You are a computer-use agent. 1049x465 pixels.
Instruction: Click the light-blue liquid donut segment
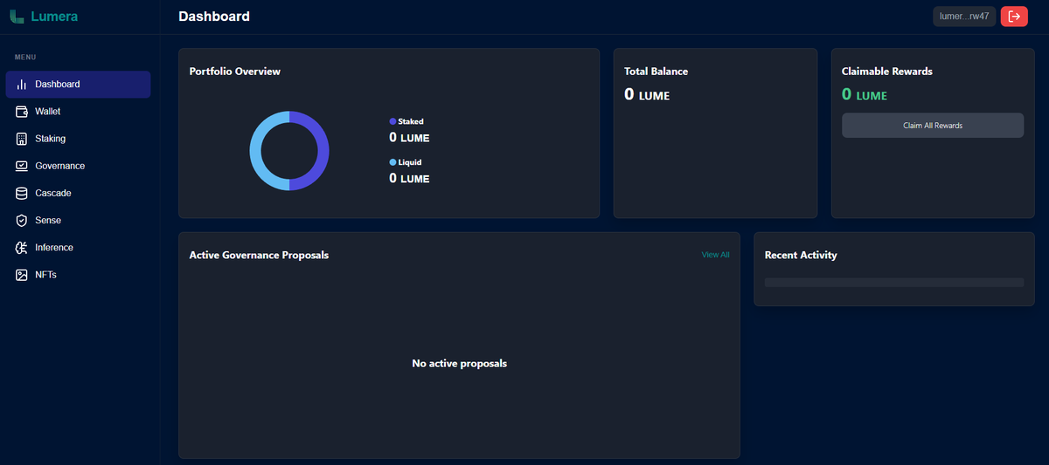(256, 151)
